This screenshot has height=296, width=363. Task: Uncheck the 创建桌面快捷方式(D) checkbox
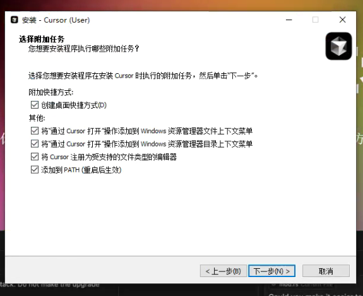pos(35,105)
